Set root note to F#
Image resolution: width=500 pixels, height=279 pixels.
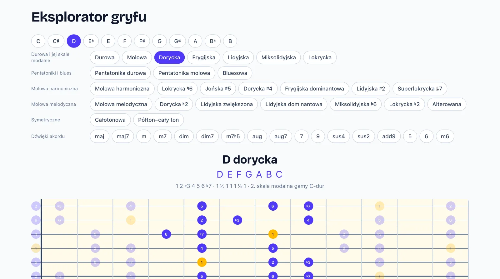(x=142, y=41)
